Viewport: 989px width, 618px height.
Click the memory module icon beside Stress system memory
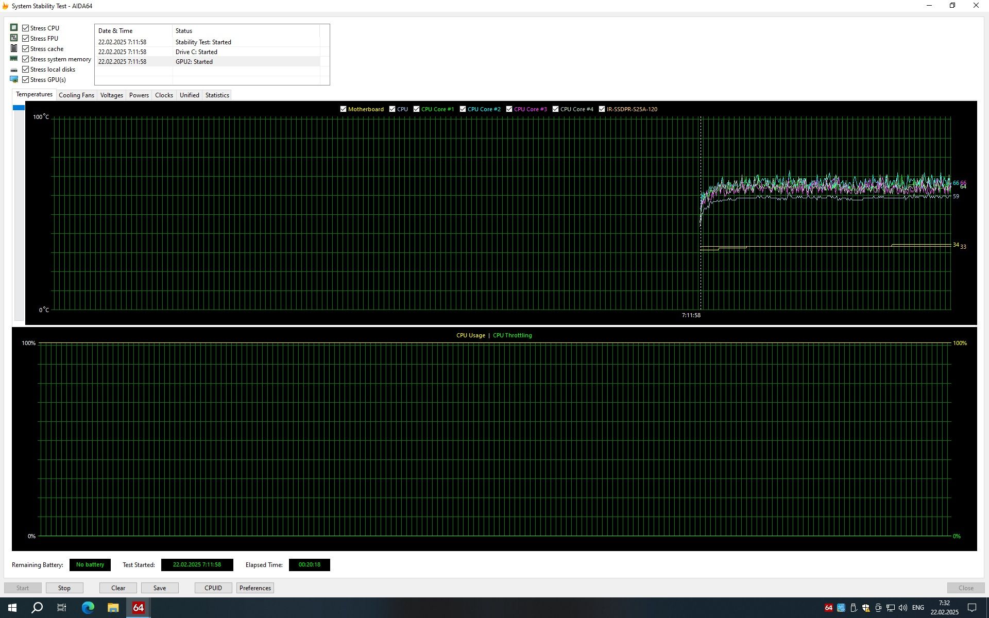pyautogui.click(x=14, y=59)
